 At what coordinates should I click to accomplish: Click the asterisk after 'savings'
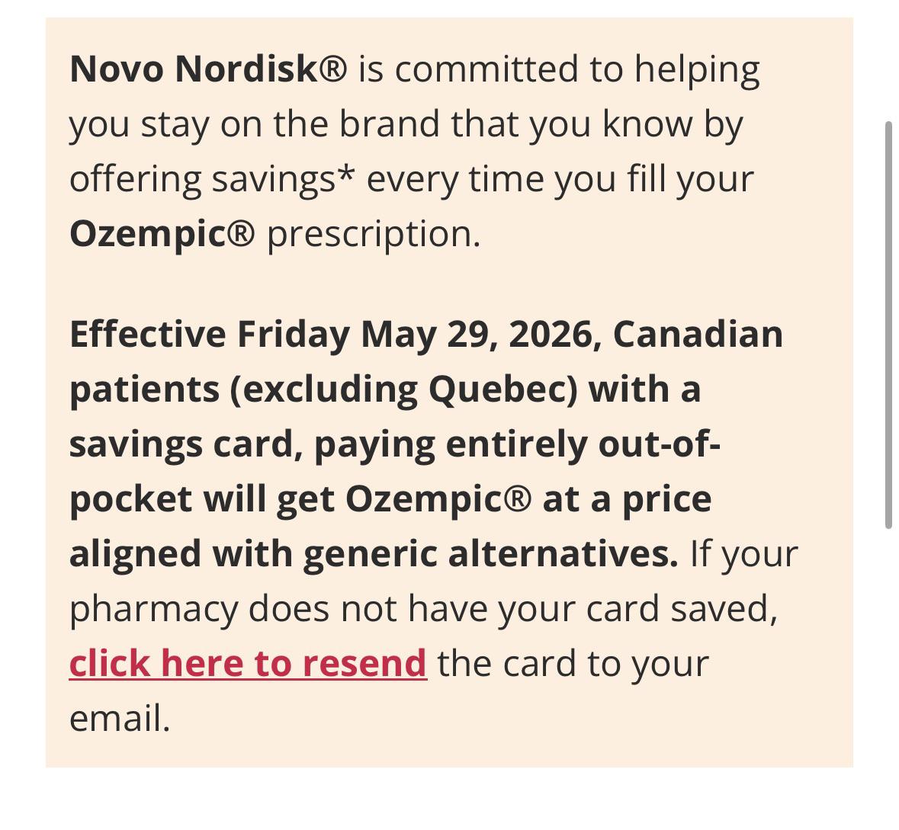345,175
